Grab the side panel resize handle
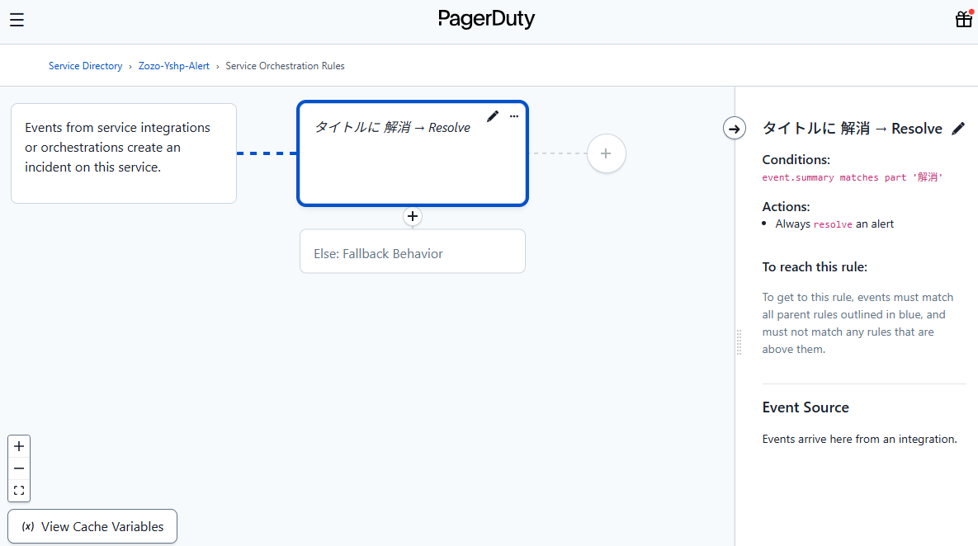 pos(739,342)
